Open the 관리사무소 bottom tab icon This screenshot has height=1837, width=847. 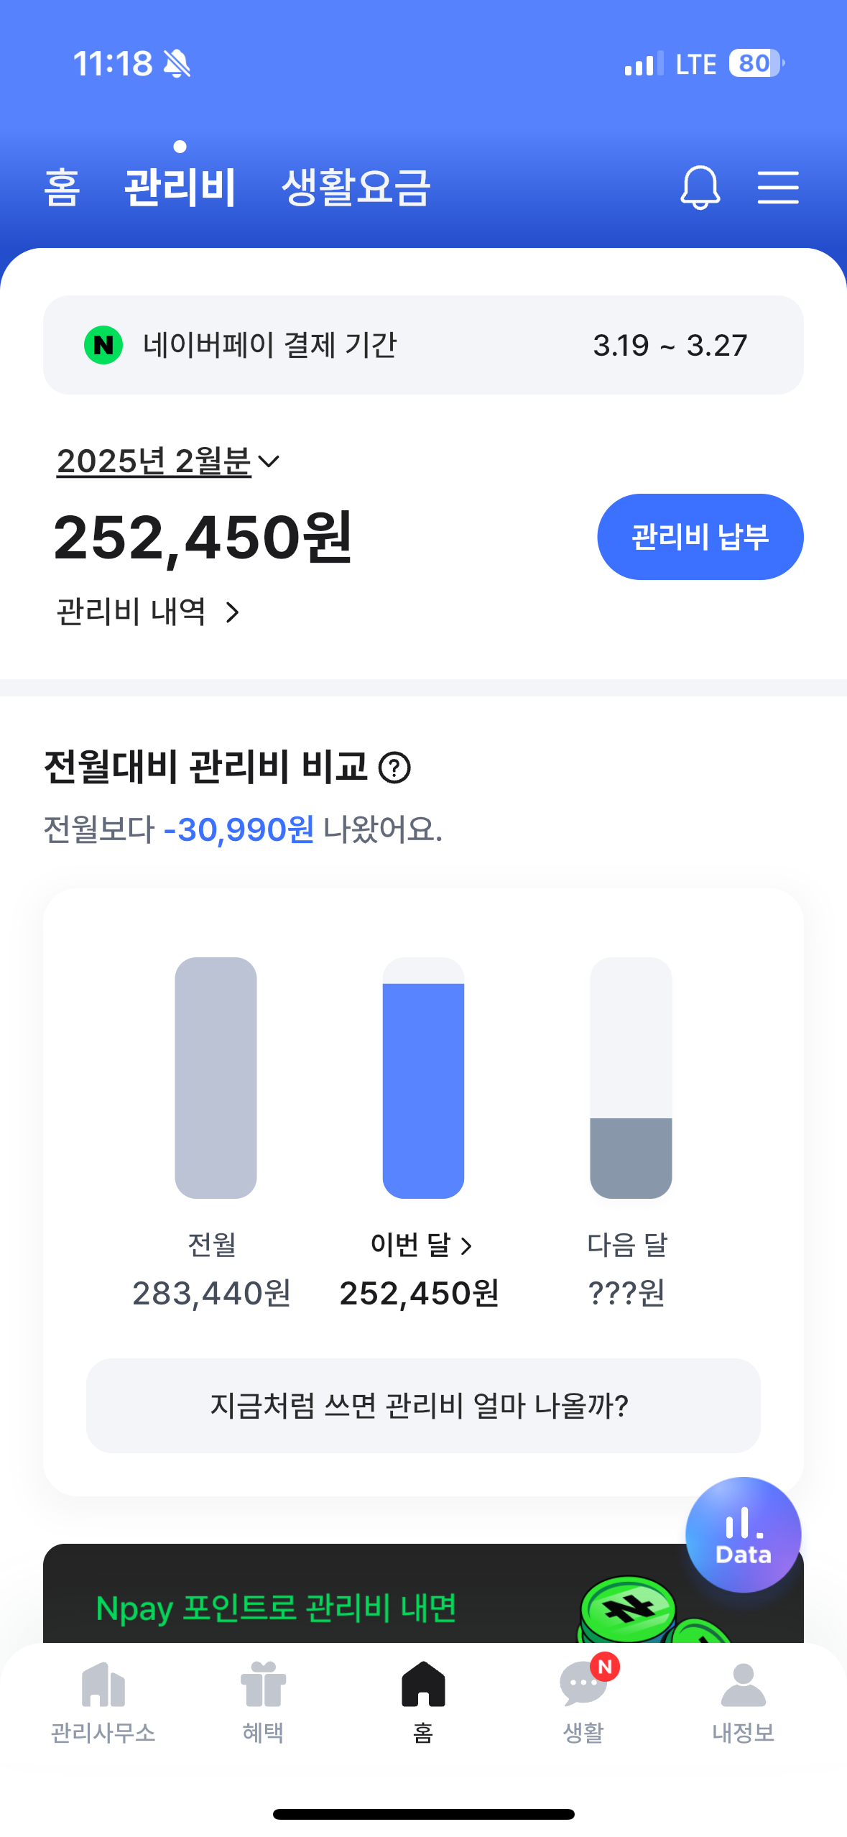click(x=103, y=1685)
